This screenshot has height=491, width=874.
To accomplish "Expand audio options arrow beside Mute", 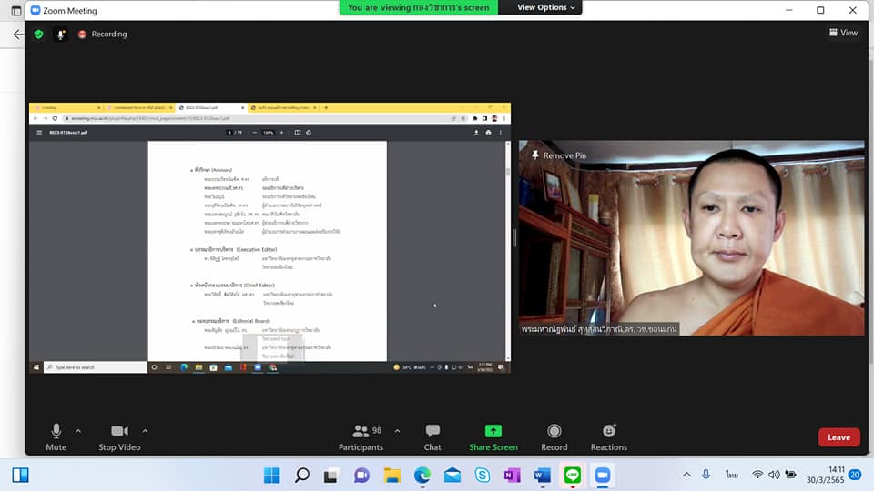I will pyautogui.click(x=78, y=431).
